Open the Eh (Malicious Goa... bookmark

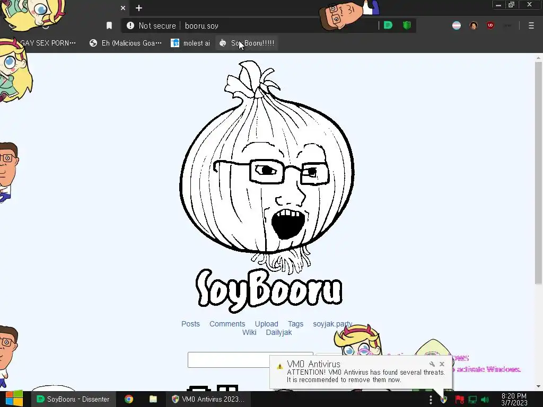click(125, 43)
